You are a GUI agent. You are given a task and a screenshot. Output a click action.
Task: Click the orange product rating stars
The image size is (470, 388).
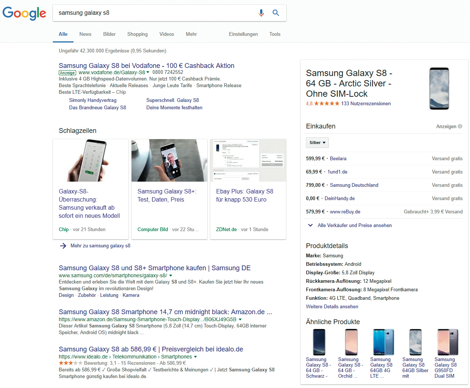pyautogui.click(x=327, y=103)
